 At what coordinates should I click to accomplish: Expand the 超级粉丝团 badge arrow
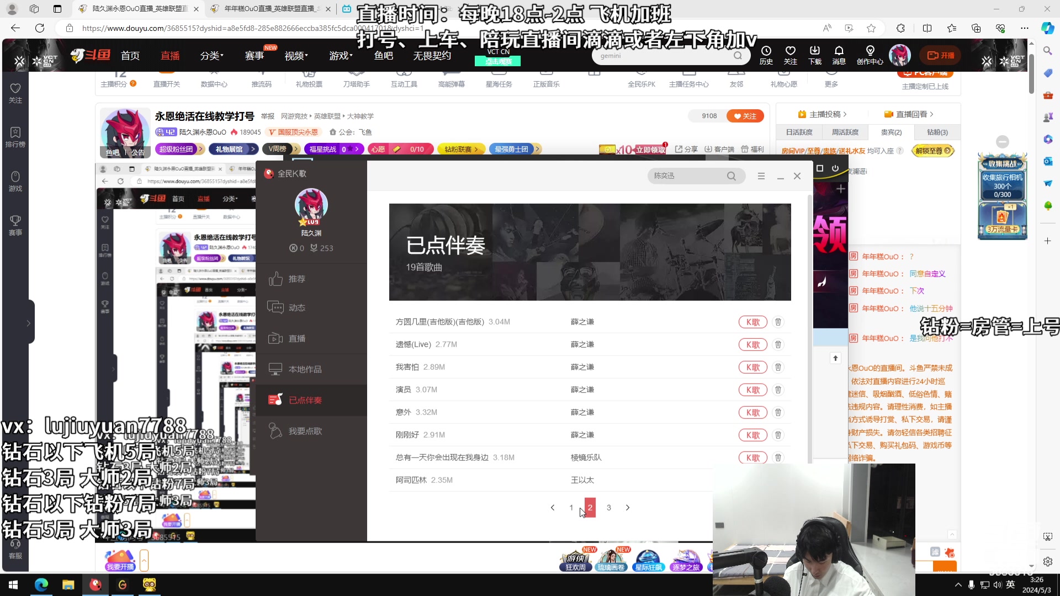(201, 149)
